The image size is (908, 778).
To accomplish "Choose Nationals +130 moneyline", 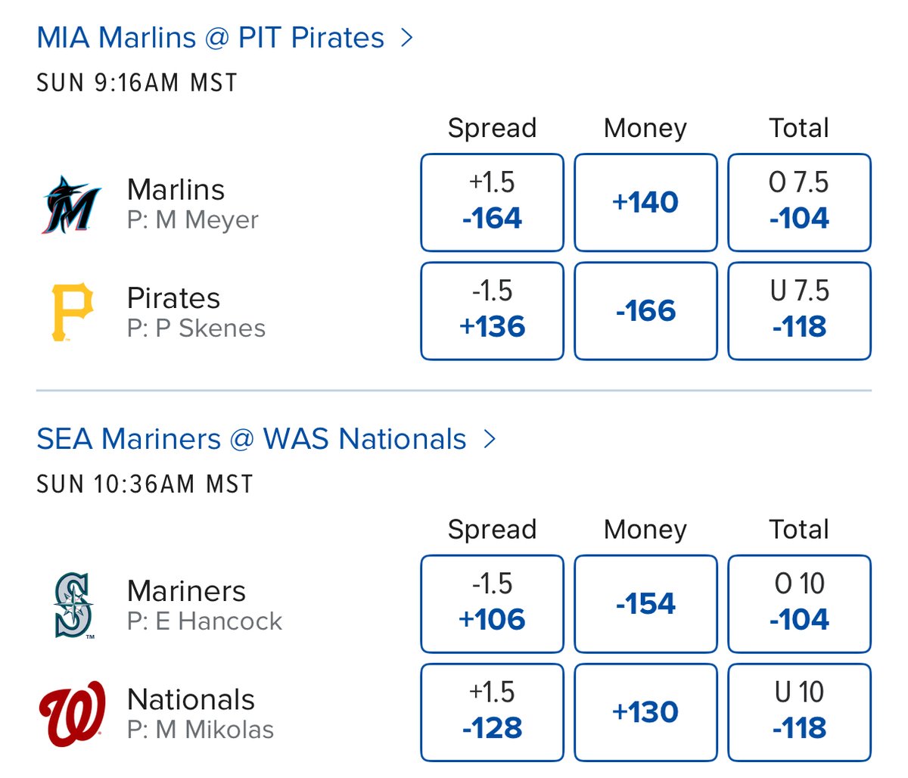I will pyautogui.click(x=645, y=712).
